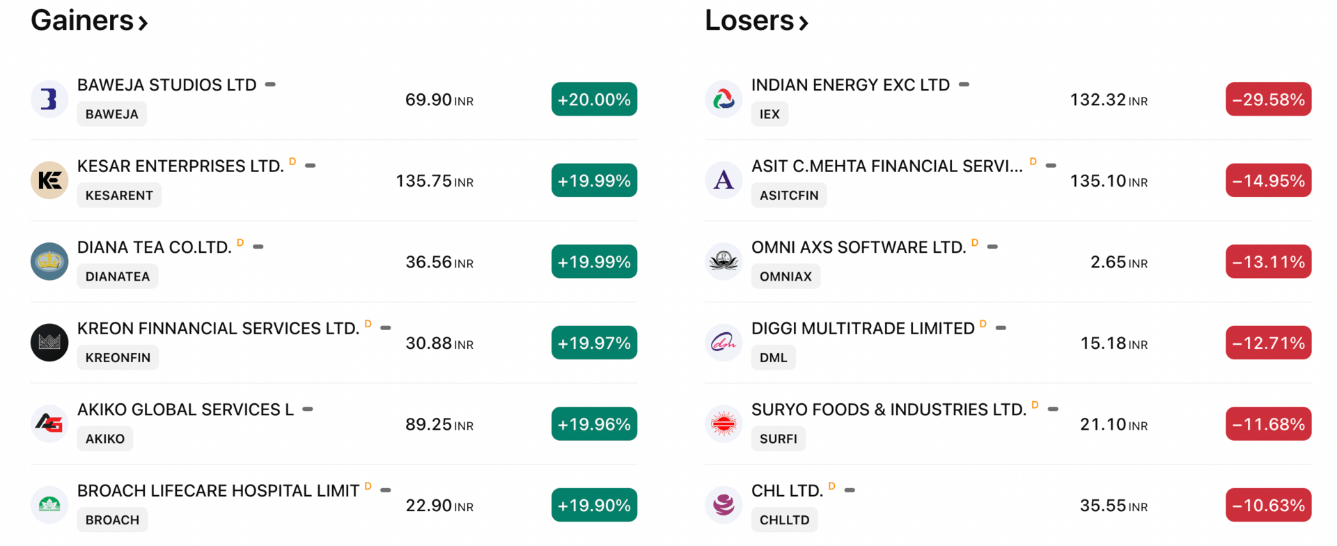Click the delayed-data 'D' marker beside KESAR ENTERPRISES
Image resolution: width=1337 pixels, height=546 pixels.
click(x=292, y=162)
